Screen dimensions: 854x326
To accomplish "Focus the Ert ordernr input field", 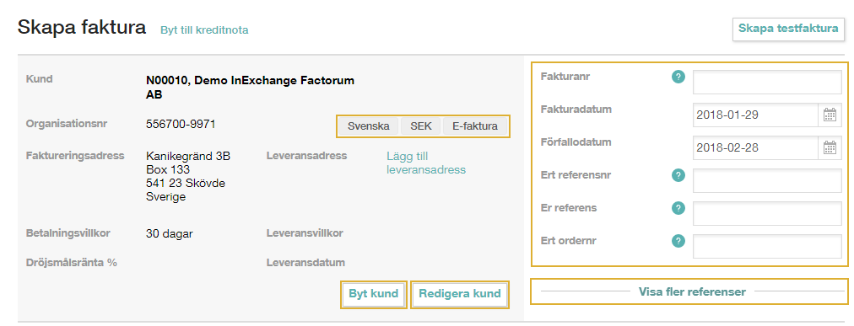I will tap(767, 246).
